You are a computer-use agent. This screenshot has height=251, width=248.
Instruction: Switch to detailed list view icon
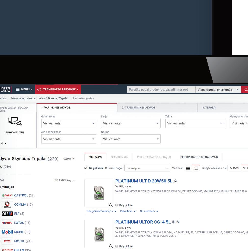tap(196, 168)
